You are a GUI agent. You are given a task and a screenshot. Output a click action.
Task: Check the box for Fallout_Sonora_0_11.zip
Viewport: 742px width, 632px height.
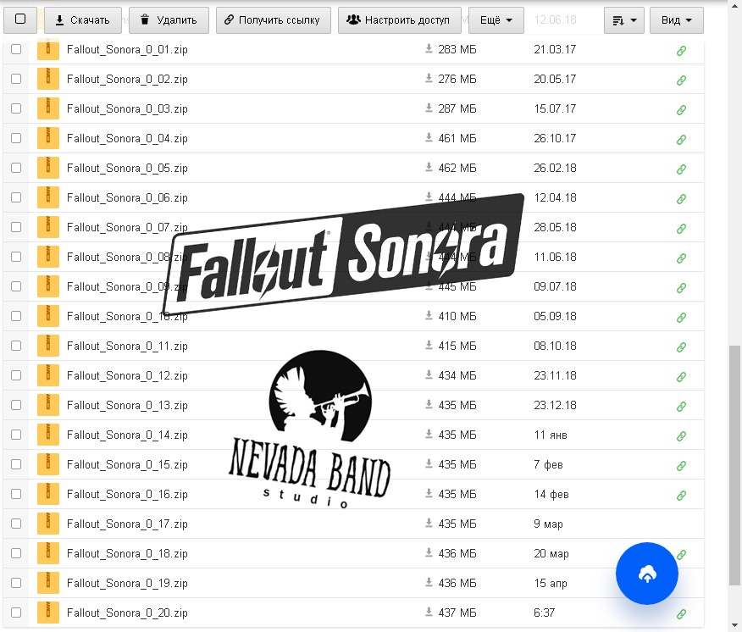16,346
